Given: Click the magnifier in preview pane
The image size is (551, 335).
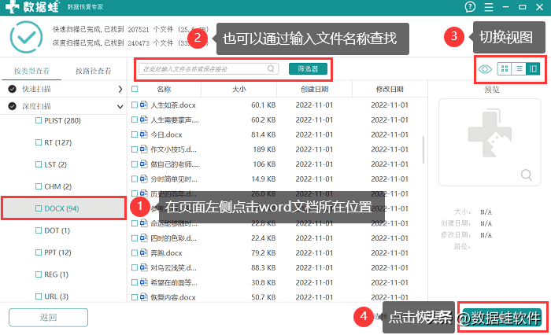Looking at the screenshot, I should point(526,175).
